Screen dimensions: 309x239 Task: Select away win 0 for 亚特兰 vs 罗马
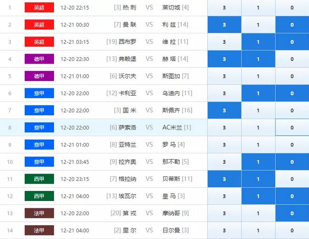[x=292, y=145]
